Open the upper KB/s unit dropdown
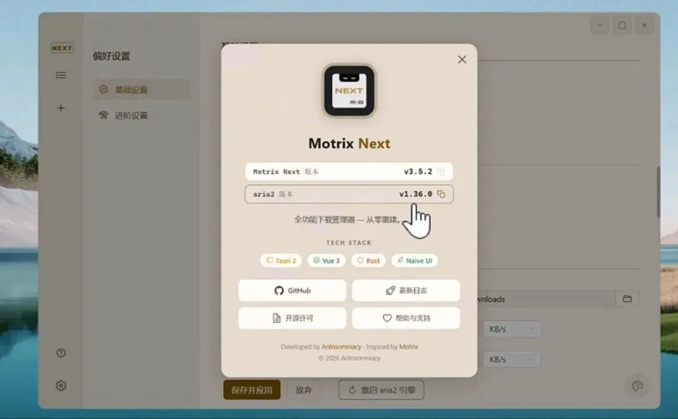 pos(512,329)
